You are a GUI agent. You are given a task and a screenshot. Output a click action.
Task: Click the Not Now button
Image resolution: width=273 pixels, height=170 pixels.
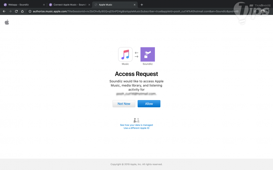click(124, 103)
